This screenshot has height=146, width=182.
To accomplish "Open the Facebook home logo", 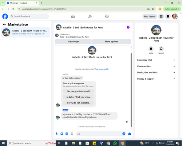I will (5, 16).
